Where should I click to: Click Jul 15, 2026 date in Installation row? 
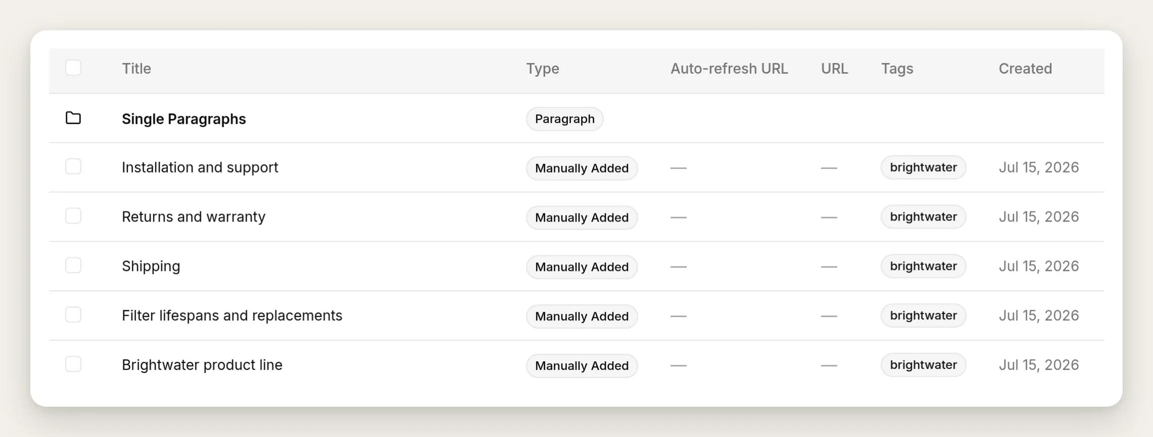pos(1039,168)
